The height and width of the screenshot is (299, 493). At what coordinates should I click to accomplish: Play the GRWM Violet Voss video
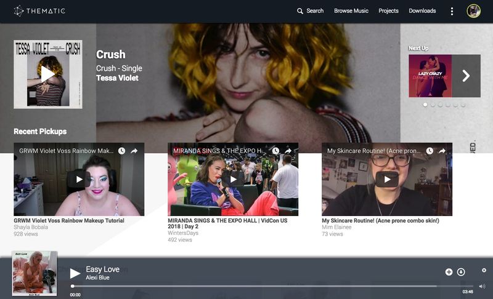click(x=79, y=179)
